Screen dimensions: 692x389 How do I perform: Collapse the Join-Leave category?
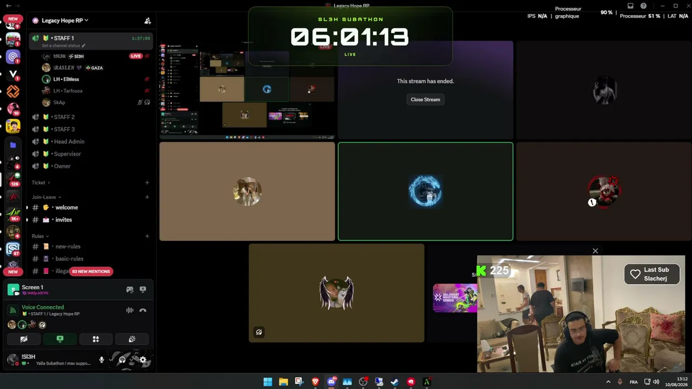(46, 197)
